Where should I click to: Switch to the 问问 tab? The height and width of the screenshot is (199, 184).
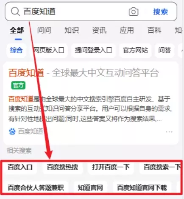pos(44,30)
